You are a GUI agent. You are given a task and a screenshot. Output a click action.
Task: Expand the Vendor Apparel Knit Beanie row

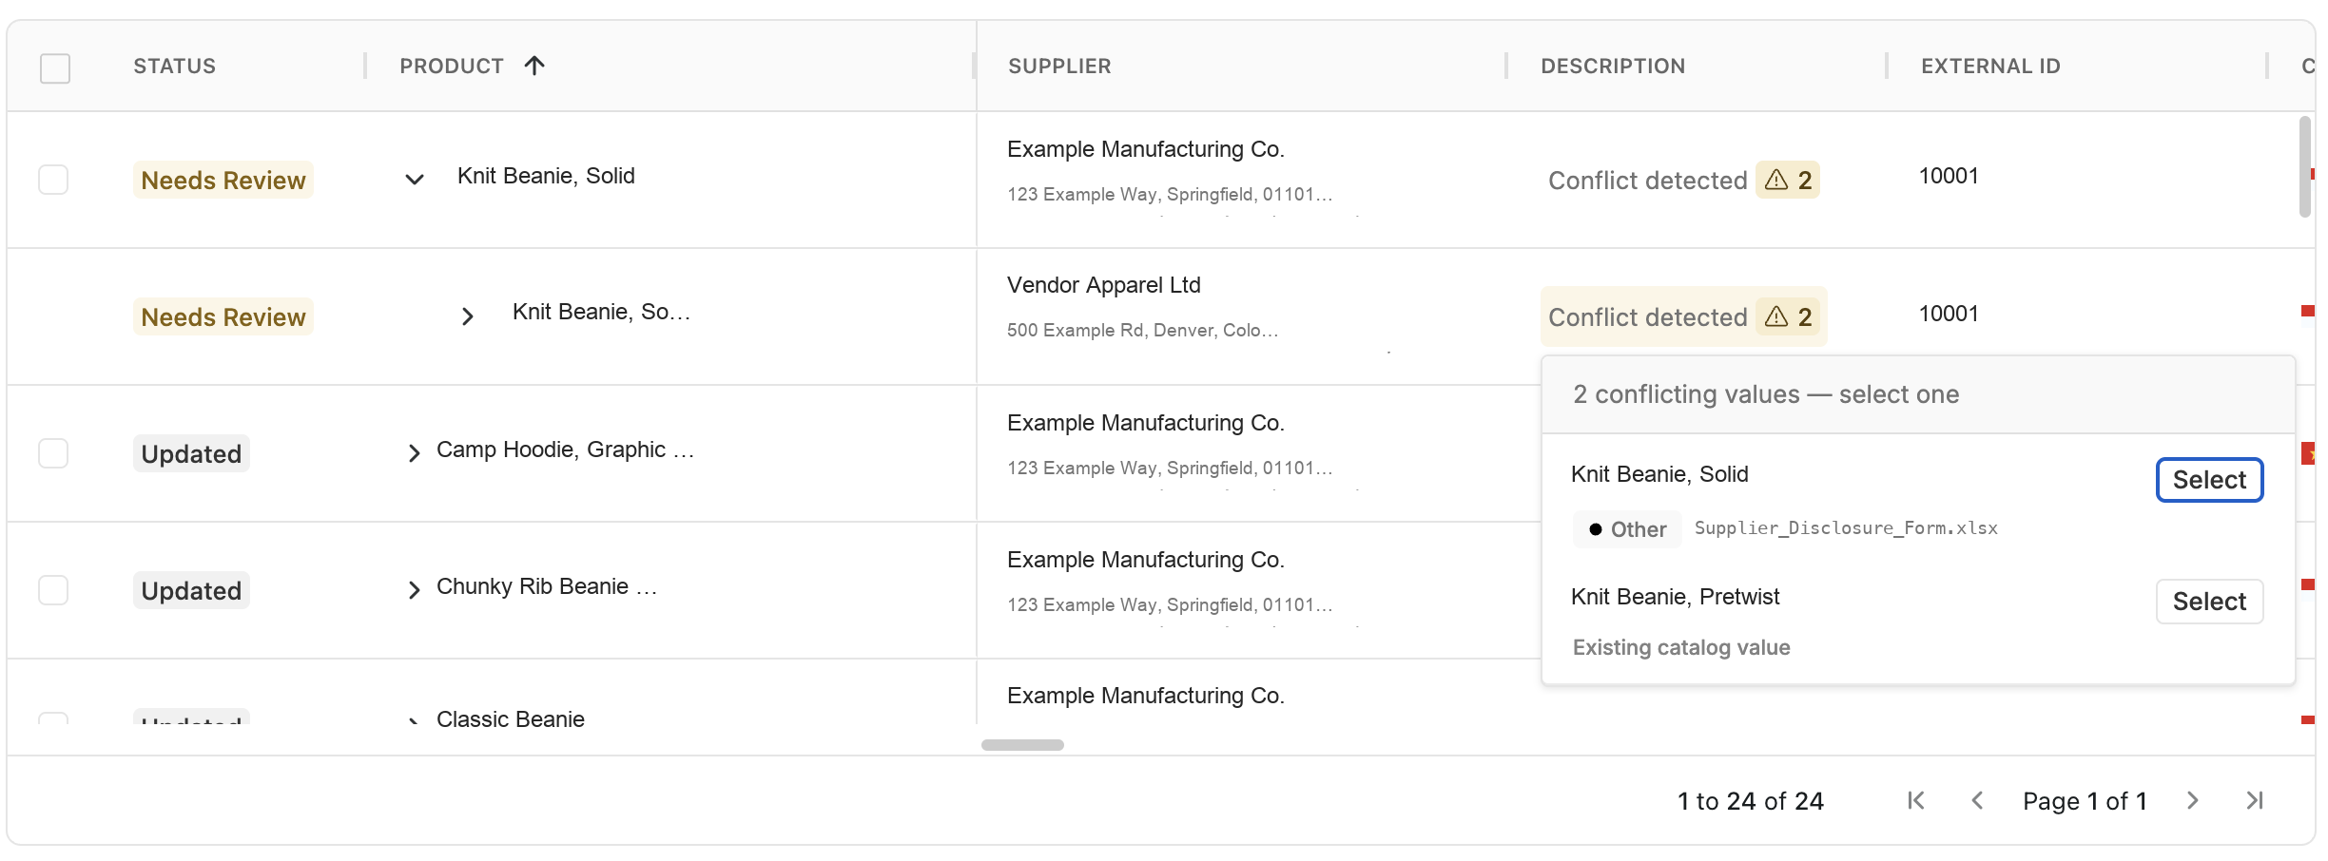(467, 316)
